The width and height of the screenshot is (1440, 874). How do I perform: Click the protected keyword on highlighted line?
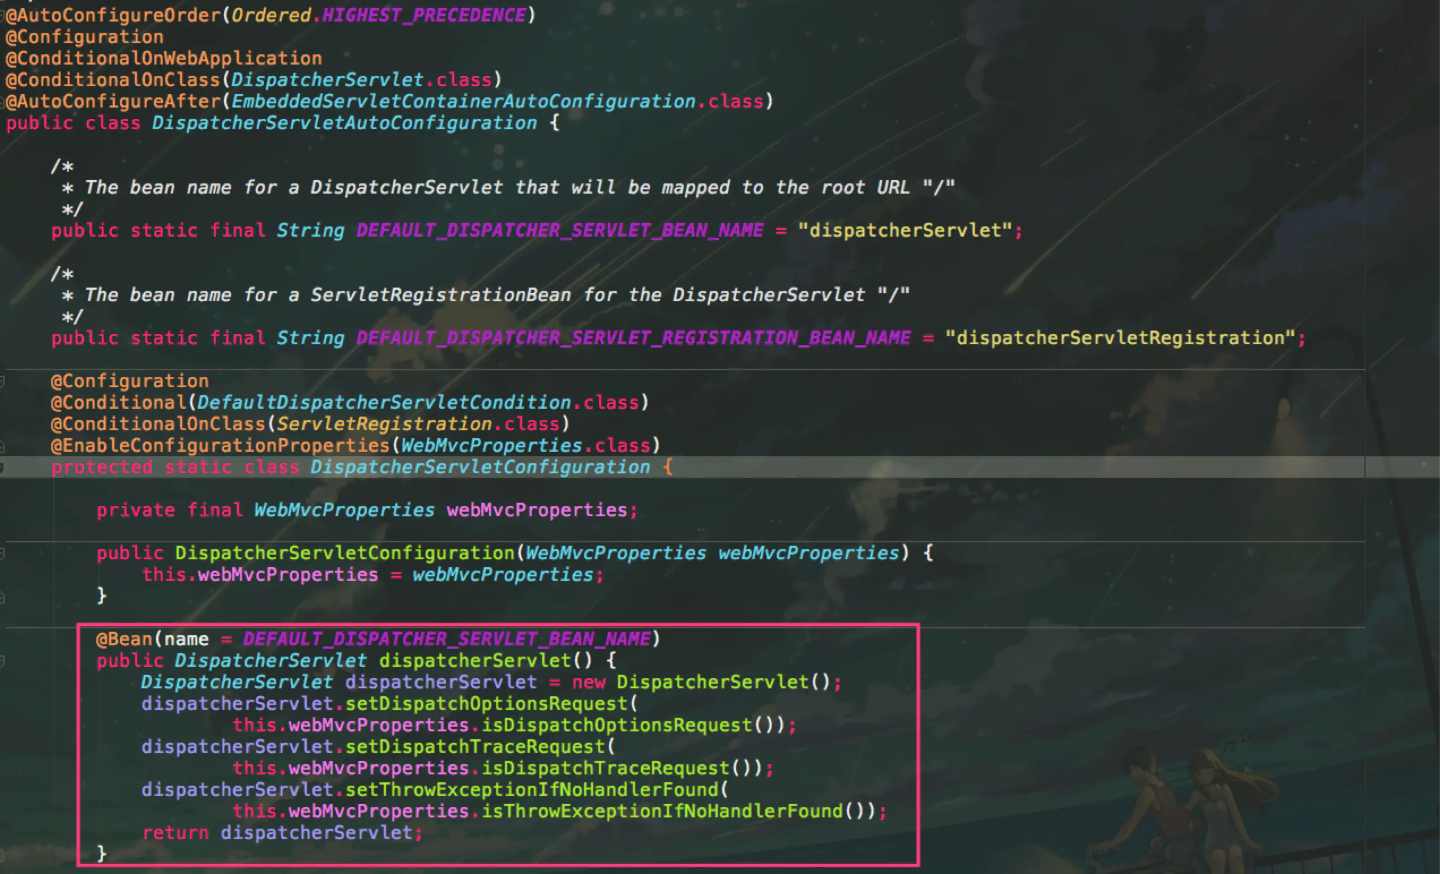click(x=102, y=467)
